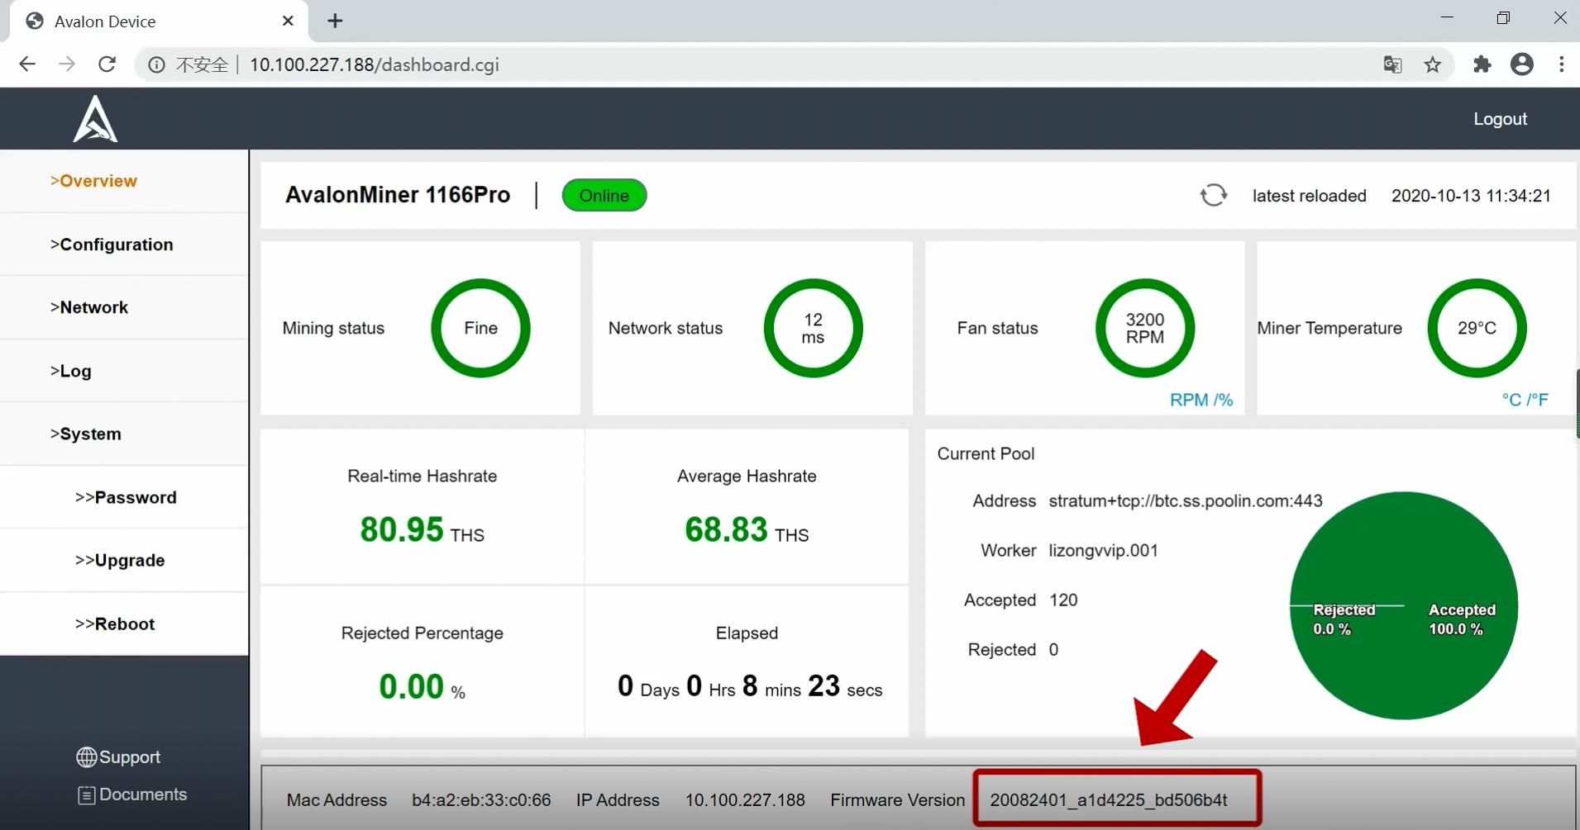
Task: Open the Log page
Action: [x=71, y=371]
